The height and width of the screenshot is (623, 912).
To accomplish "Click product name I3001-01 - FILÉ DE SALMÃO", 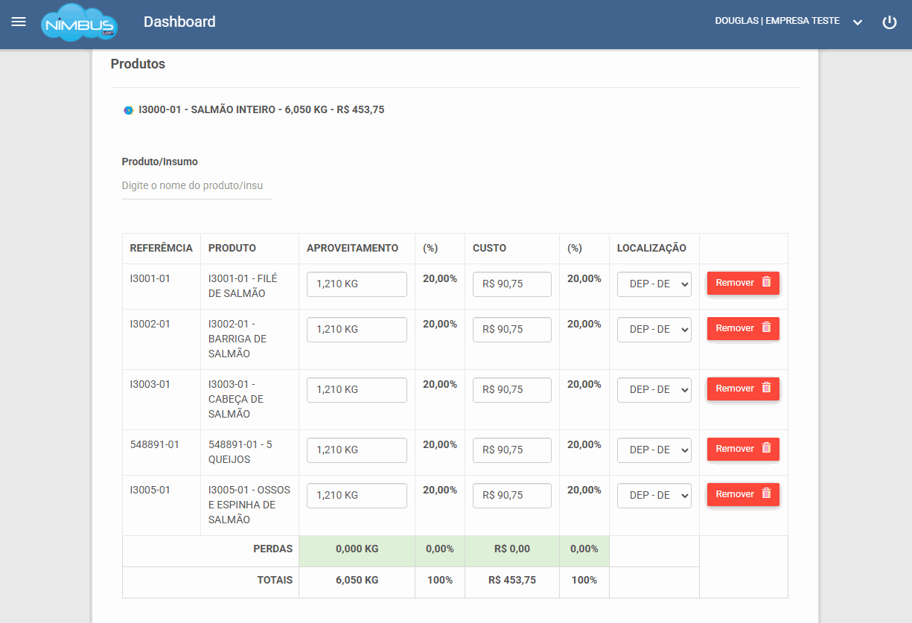I will pos(243,286).
